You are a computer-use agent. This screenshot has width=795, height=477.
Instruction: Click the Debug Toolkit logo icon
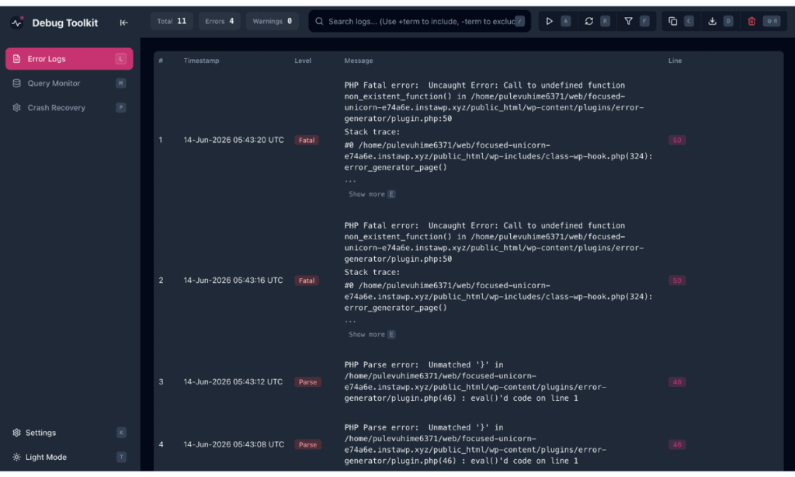17,23
